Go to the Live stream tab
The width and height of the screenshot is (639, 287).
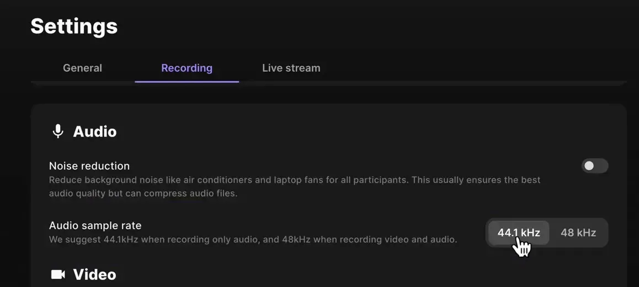[x=291, y=68]
